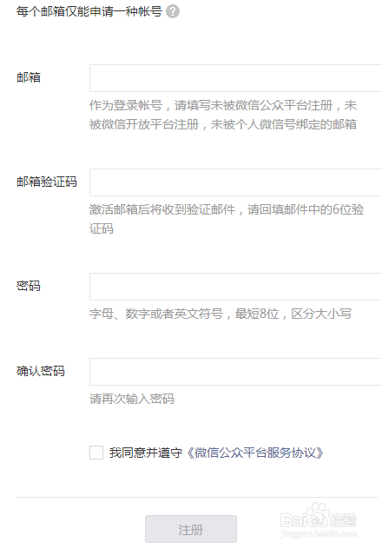Click the question mark help icon

click(173, 11)
